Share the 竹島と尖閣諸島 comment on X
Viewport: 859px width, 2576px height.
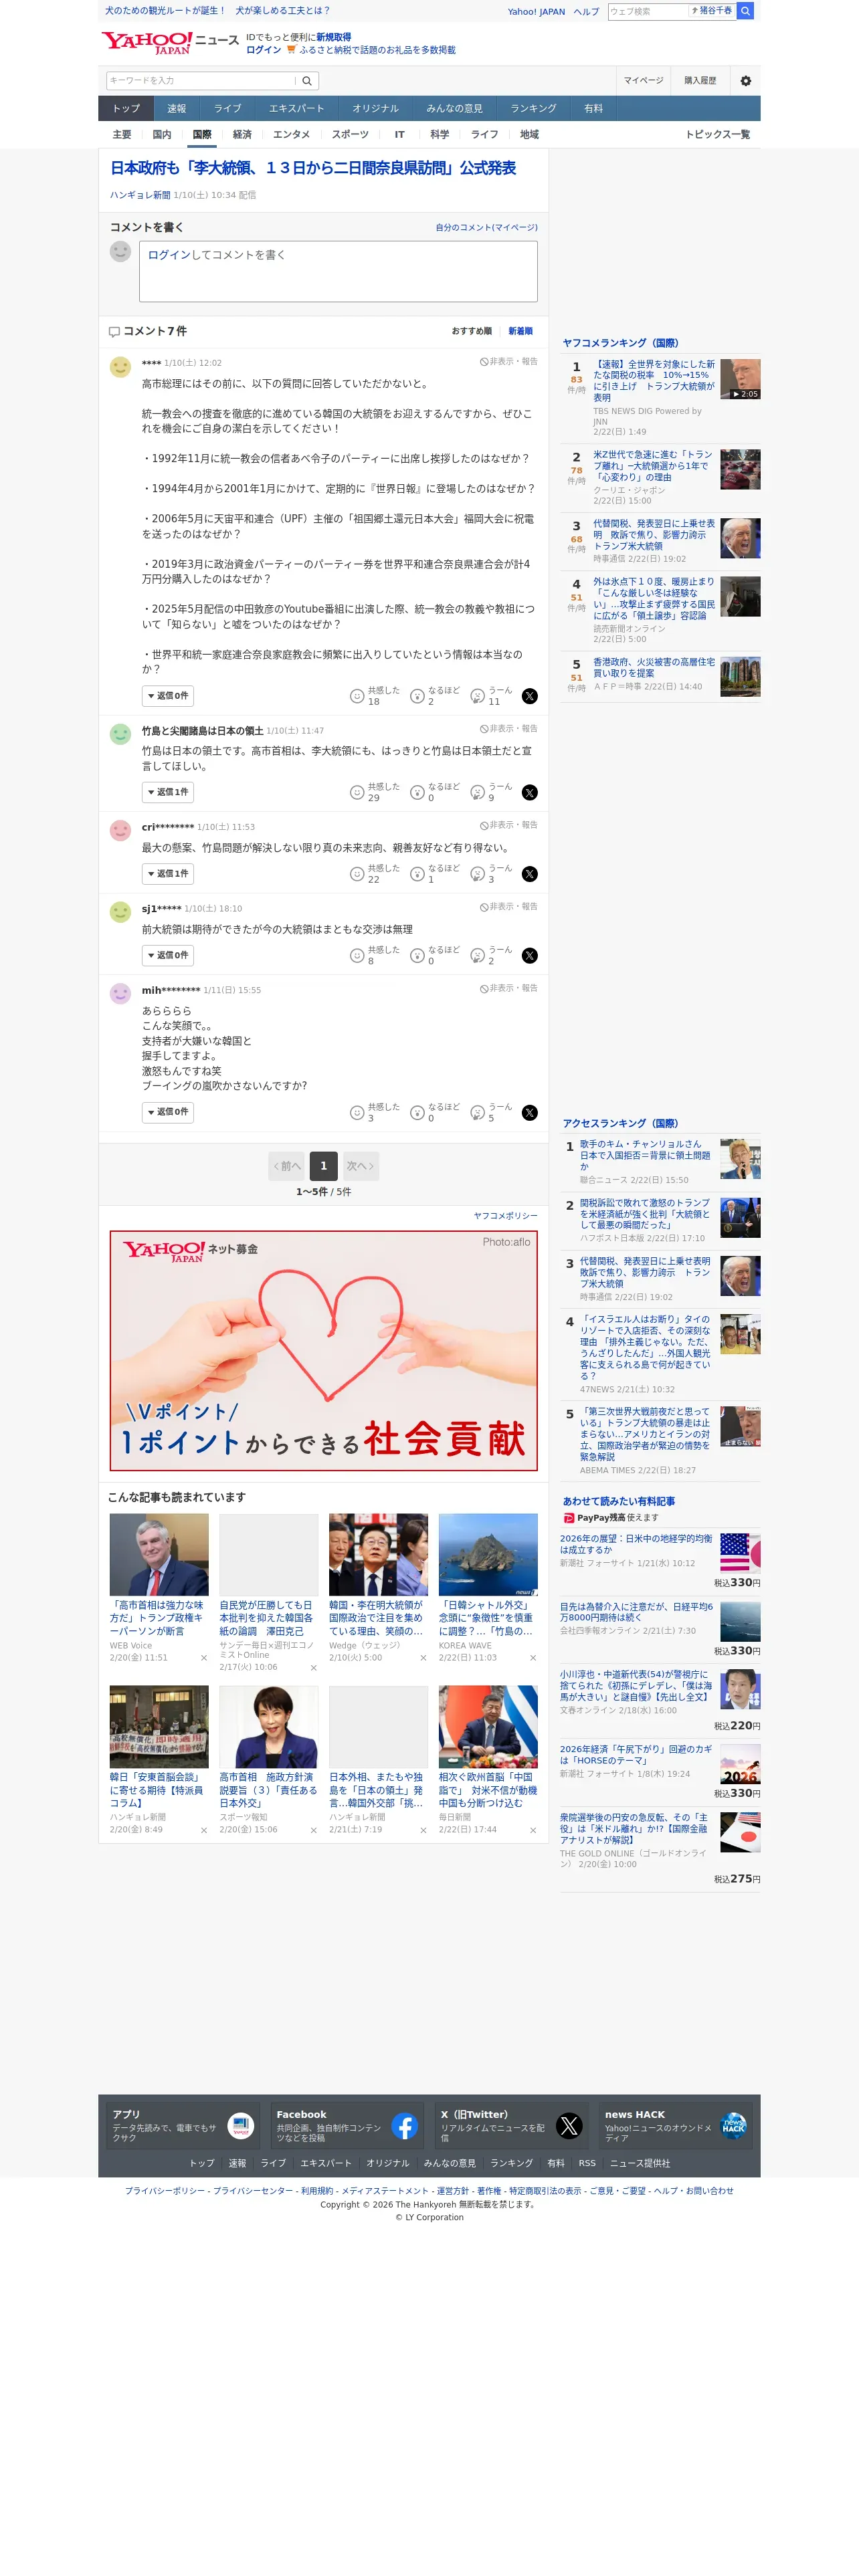tap(530, 793)
